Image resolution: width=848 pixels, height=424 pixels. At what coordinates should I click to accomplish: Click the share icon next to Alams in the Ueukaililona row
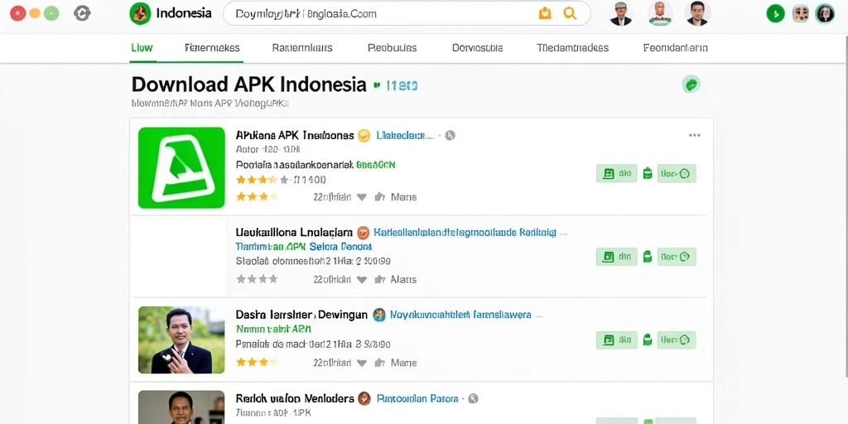[379, 280]
